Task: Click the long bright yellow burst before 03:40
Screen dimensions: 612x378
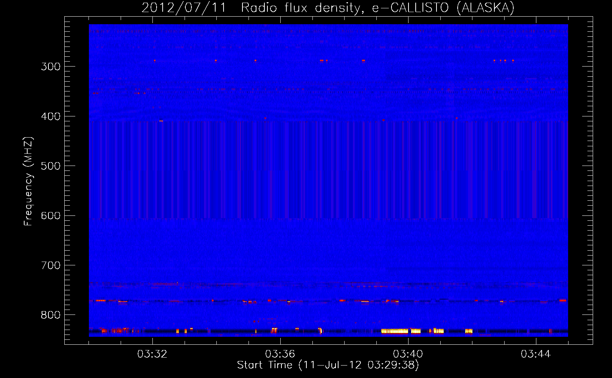Action: [395, 331]
